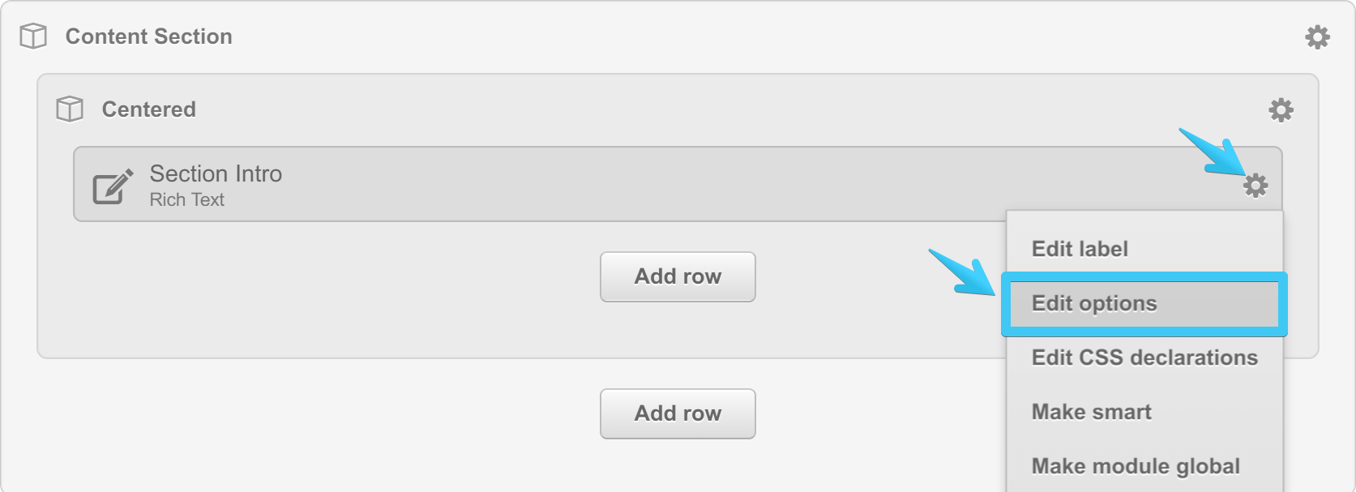
Task: Click the Centered group cube icon
Action: coord(70,109)
